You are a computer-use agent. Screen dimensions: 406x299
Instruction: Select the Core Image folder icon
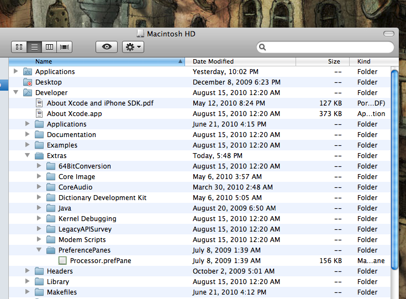[x=51, y=176]
